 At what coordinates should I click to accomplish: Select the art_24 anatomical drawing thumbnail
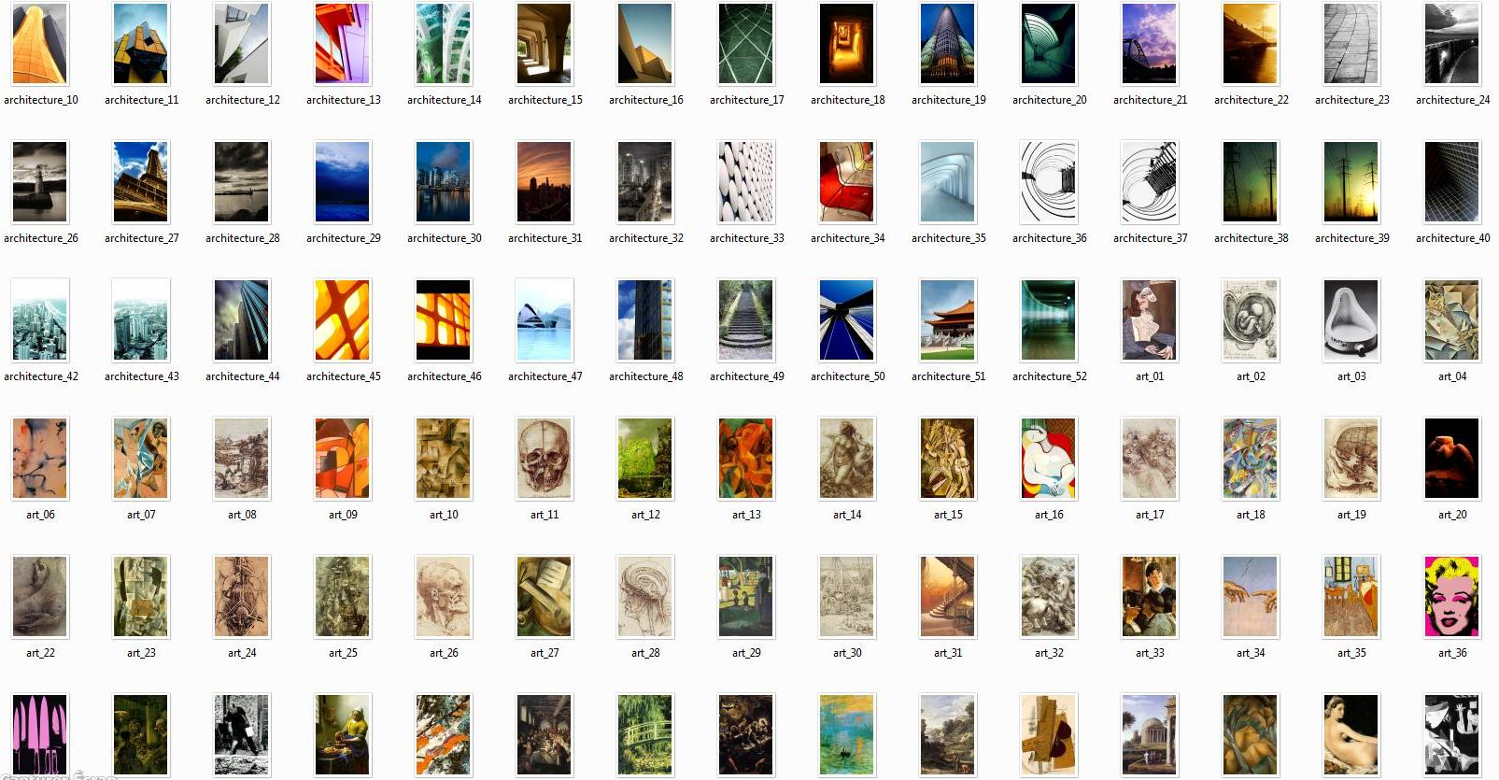242,597
